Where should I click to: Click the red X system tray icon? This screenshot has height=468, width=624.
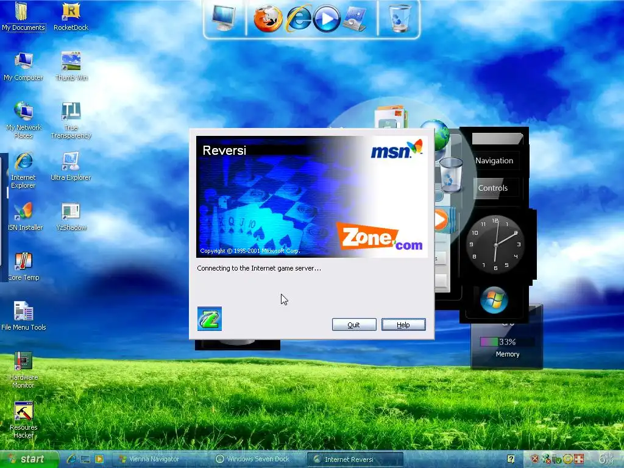[535, 459]
